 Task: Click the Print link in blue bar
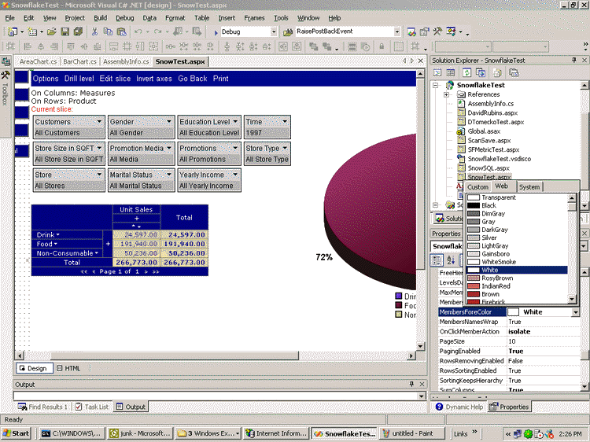click(x=220, y=79)
